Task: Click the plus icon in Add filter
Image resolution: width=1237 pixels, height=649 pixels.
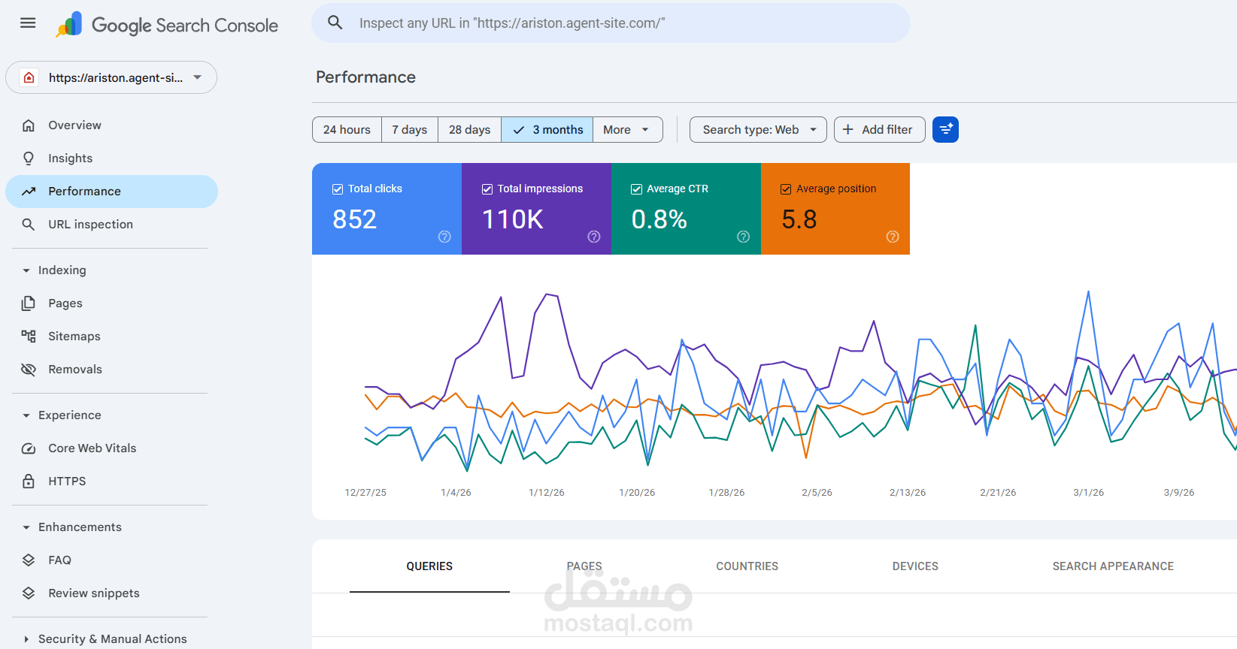Action: coord(847,130)
